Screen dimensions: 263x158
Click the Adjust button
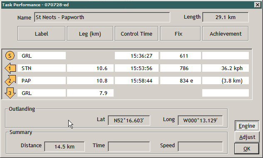click(247, 137)
